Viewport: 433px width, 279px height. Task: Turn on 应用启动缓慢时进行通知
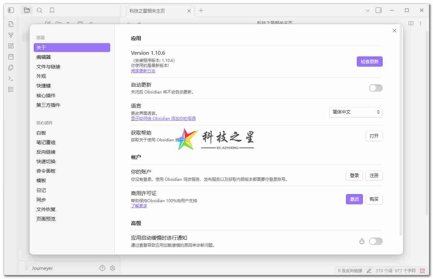[x=376, y=241]
